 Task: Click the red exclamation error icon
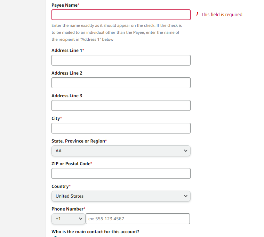tap(197, 14)
